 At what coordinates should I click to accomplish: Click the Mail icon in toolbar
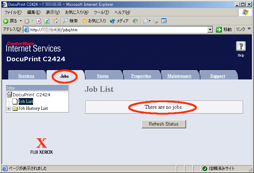(145, 21)
